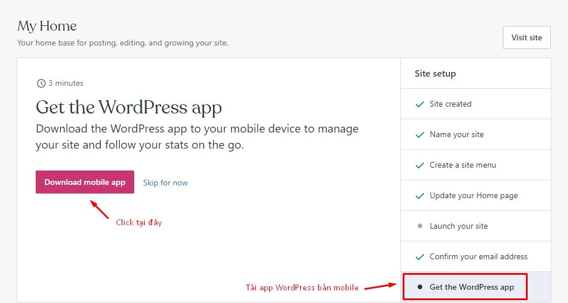568x303 pixels.
Task: Click the checkmark beside Confirm your email address
Action: click(x=420, y=257)
